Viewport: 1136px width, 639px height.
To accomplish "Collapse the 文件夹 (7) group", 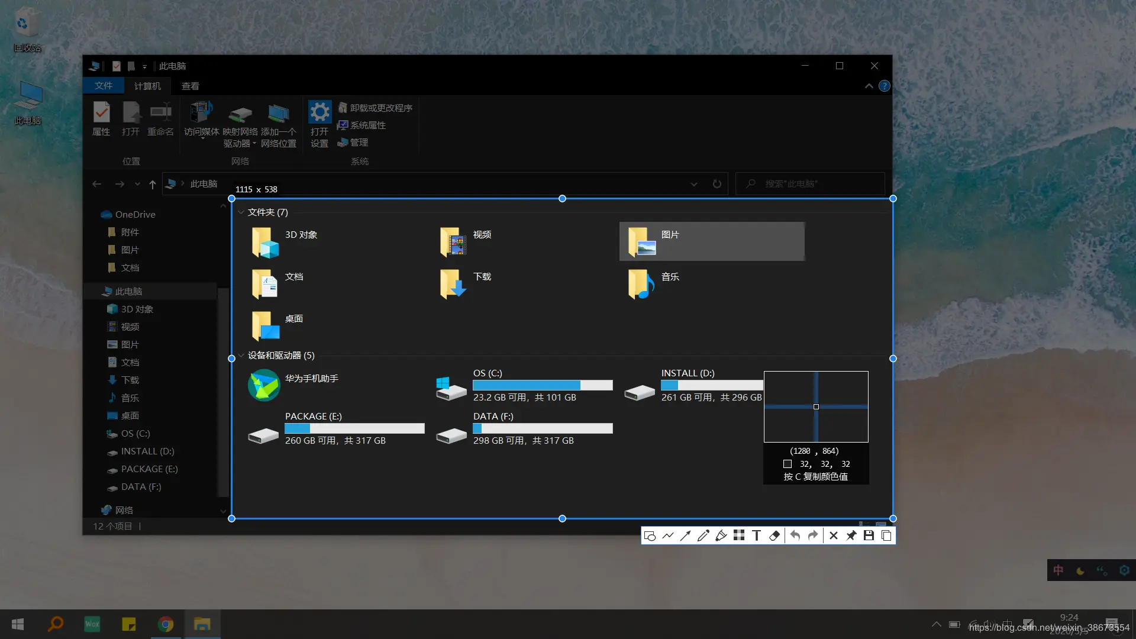I will tap(241, 212).
